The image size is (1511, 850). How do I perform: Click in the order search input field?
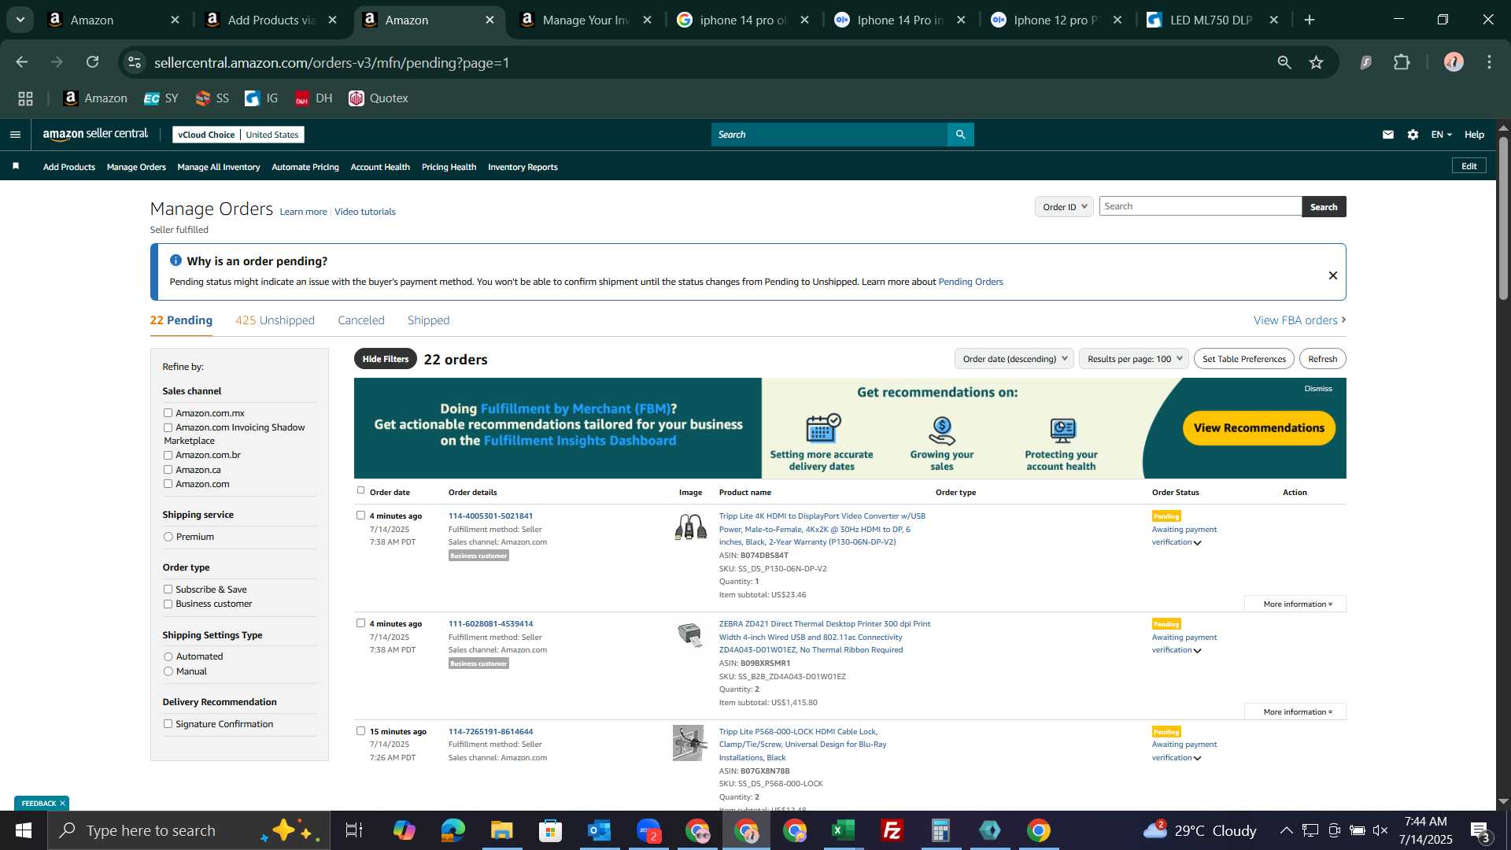click(1200, 206)
